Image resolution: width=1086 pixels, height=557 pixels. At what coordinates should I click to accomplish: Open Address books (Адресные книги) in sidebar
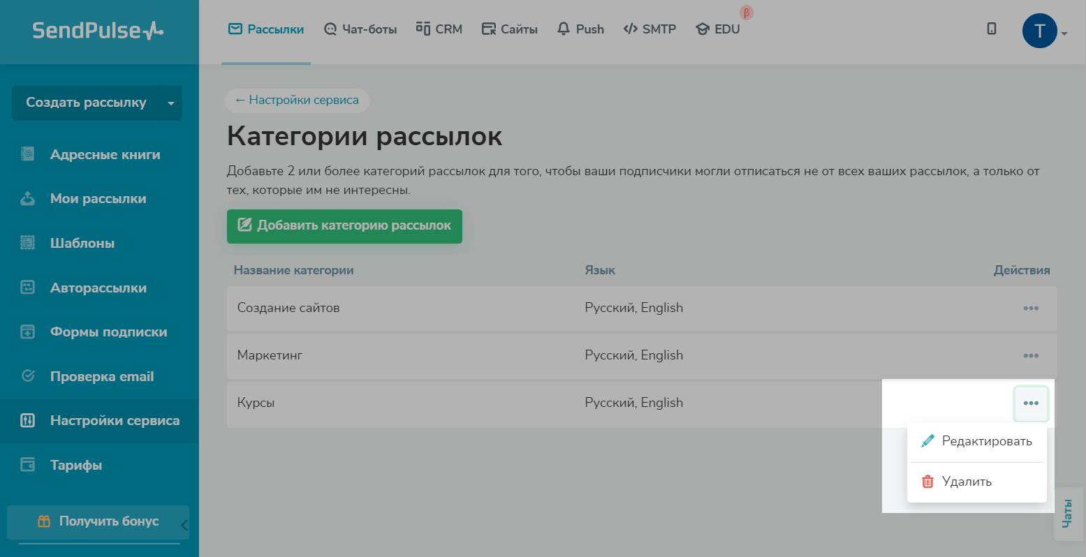click(105, 155)
